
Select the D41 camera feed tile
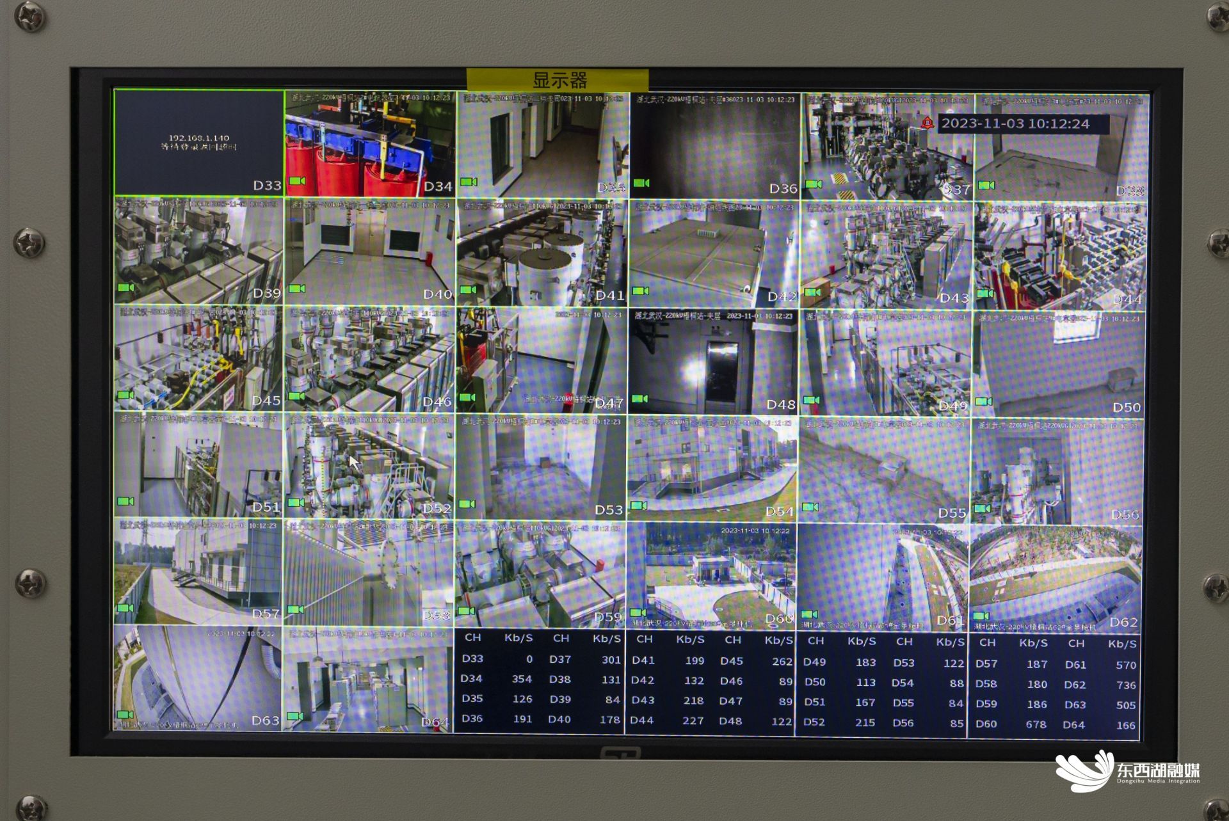tap(541, 253)
